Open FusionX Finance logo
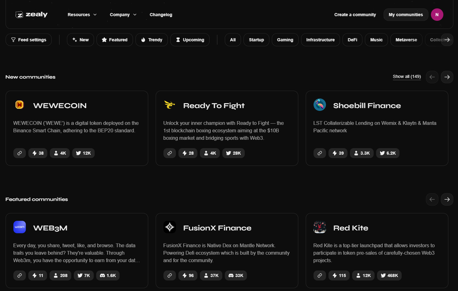This screenshot has width=458, height=291. 169,227
